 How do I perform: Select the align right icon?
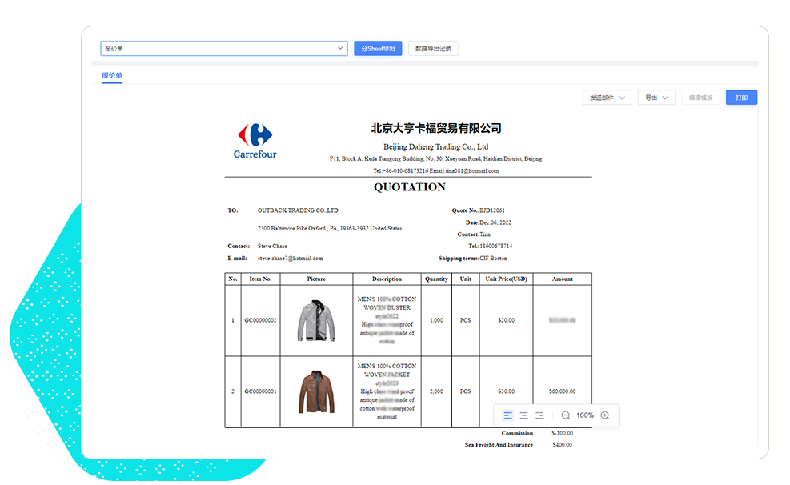[x=539, y=415]
